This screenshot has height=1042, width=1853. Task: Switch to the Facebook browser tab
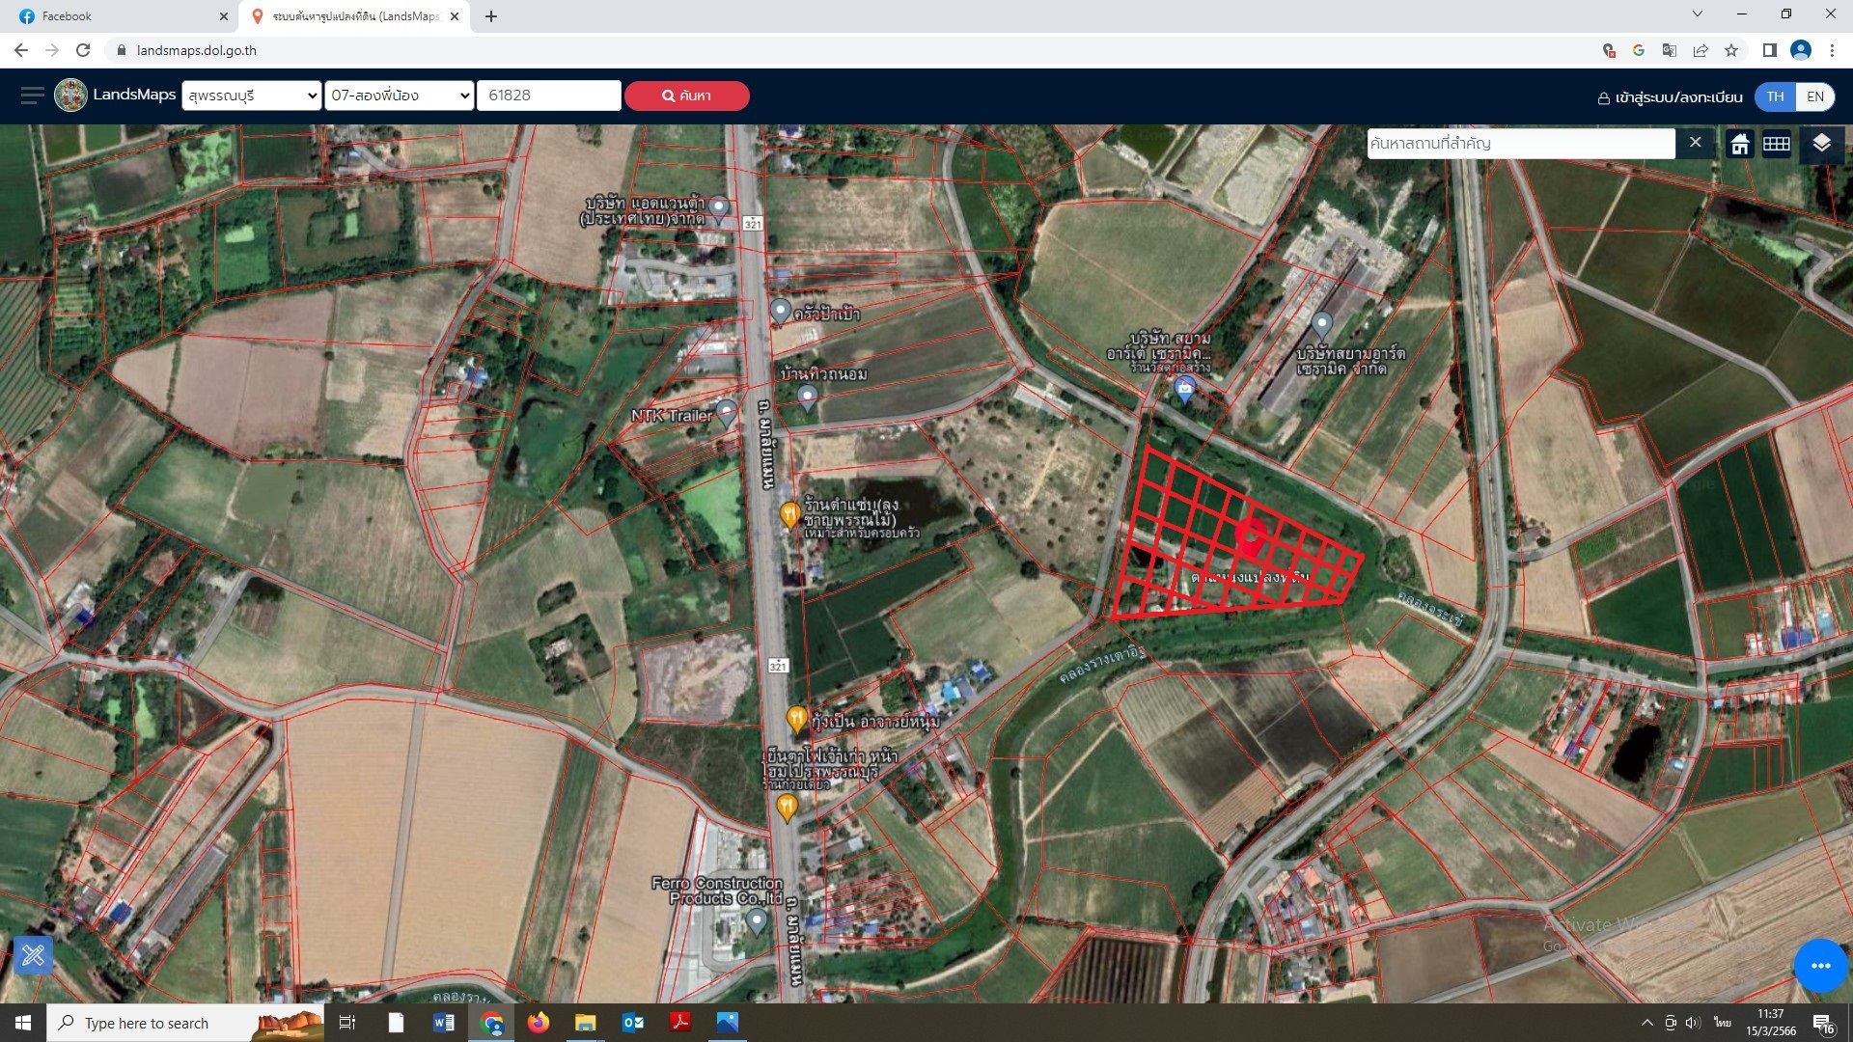(118, 16)
